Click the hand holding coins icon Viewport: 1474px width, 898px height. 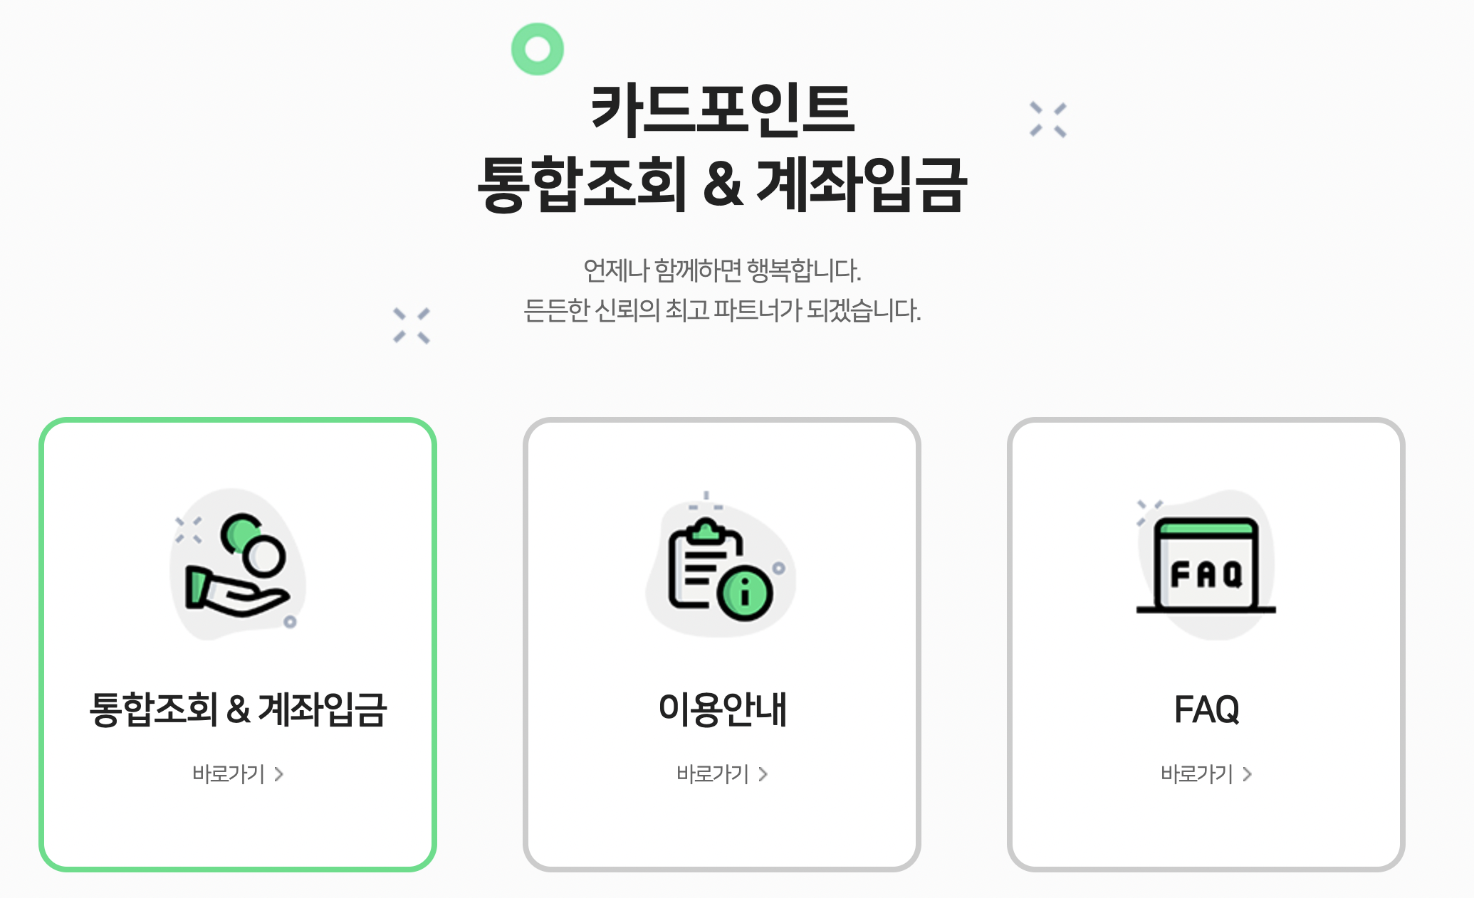coord(238,564)
